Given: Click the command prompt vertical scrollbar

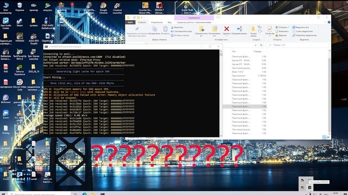Looking at the screenshot, I should click(221, 93).
